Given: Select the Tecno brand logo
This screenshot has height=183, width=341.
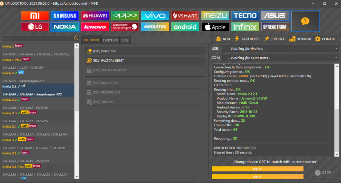Looking at the screenshot, I should tap(245, 16).
